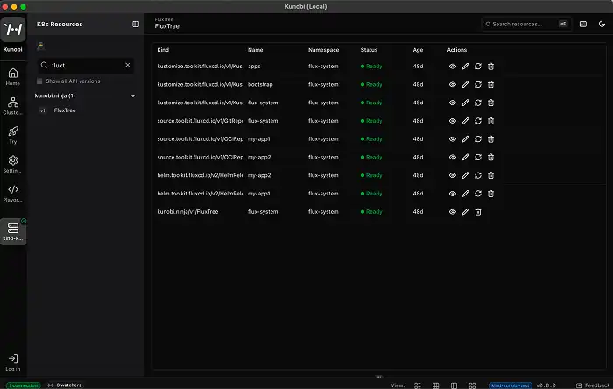613x389 pixels.
Task: Sort by the Kind column header
Action: (x=163, y=50)
